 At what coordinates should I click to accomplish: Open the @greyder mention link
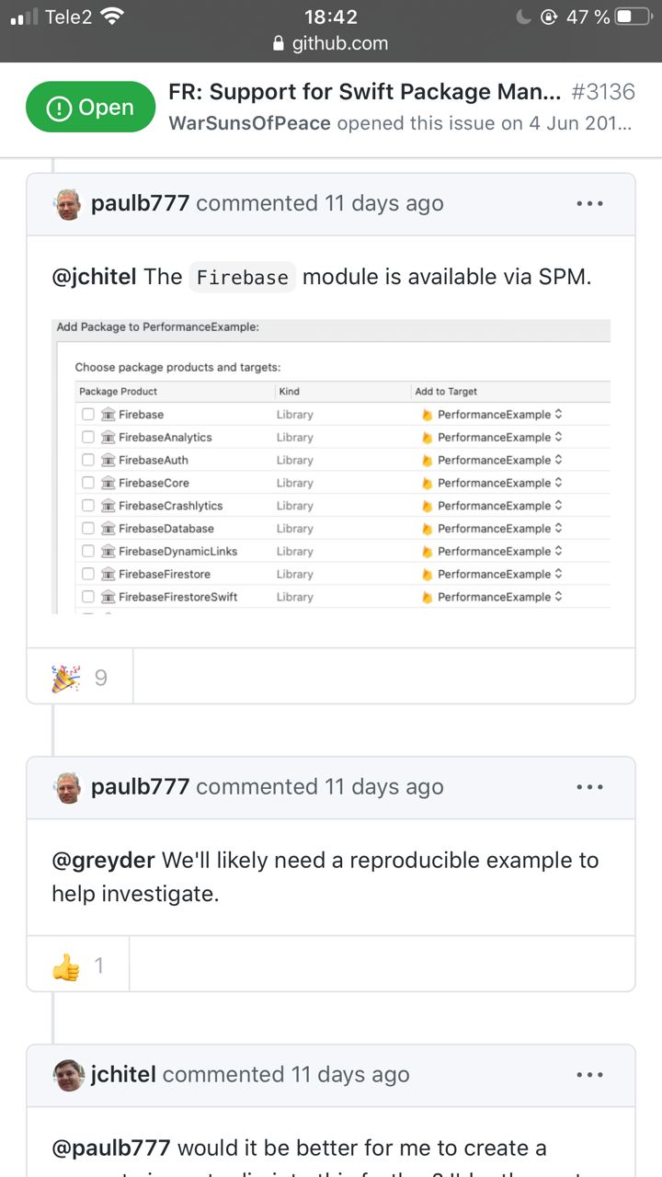tap(103, 861)
